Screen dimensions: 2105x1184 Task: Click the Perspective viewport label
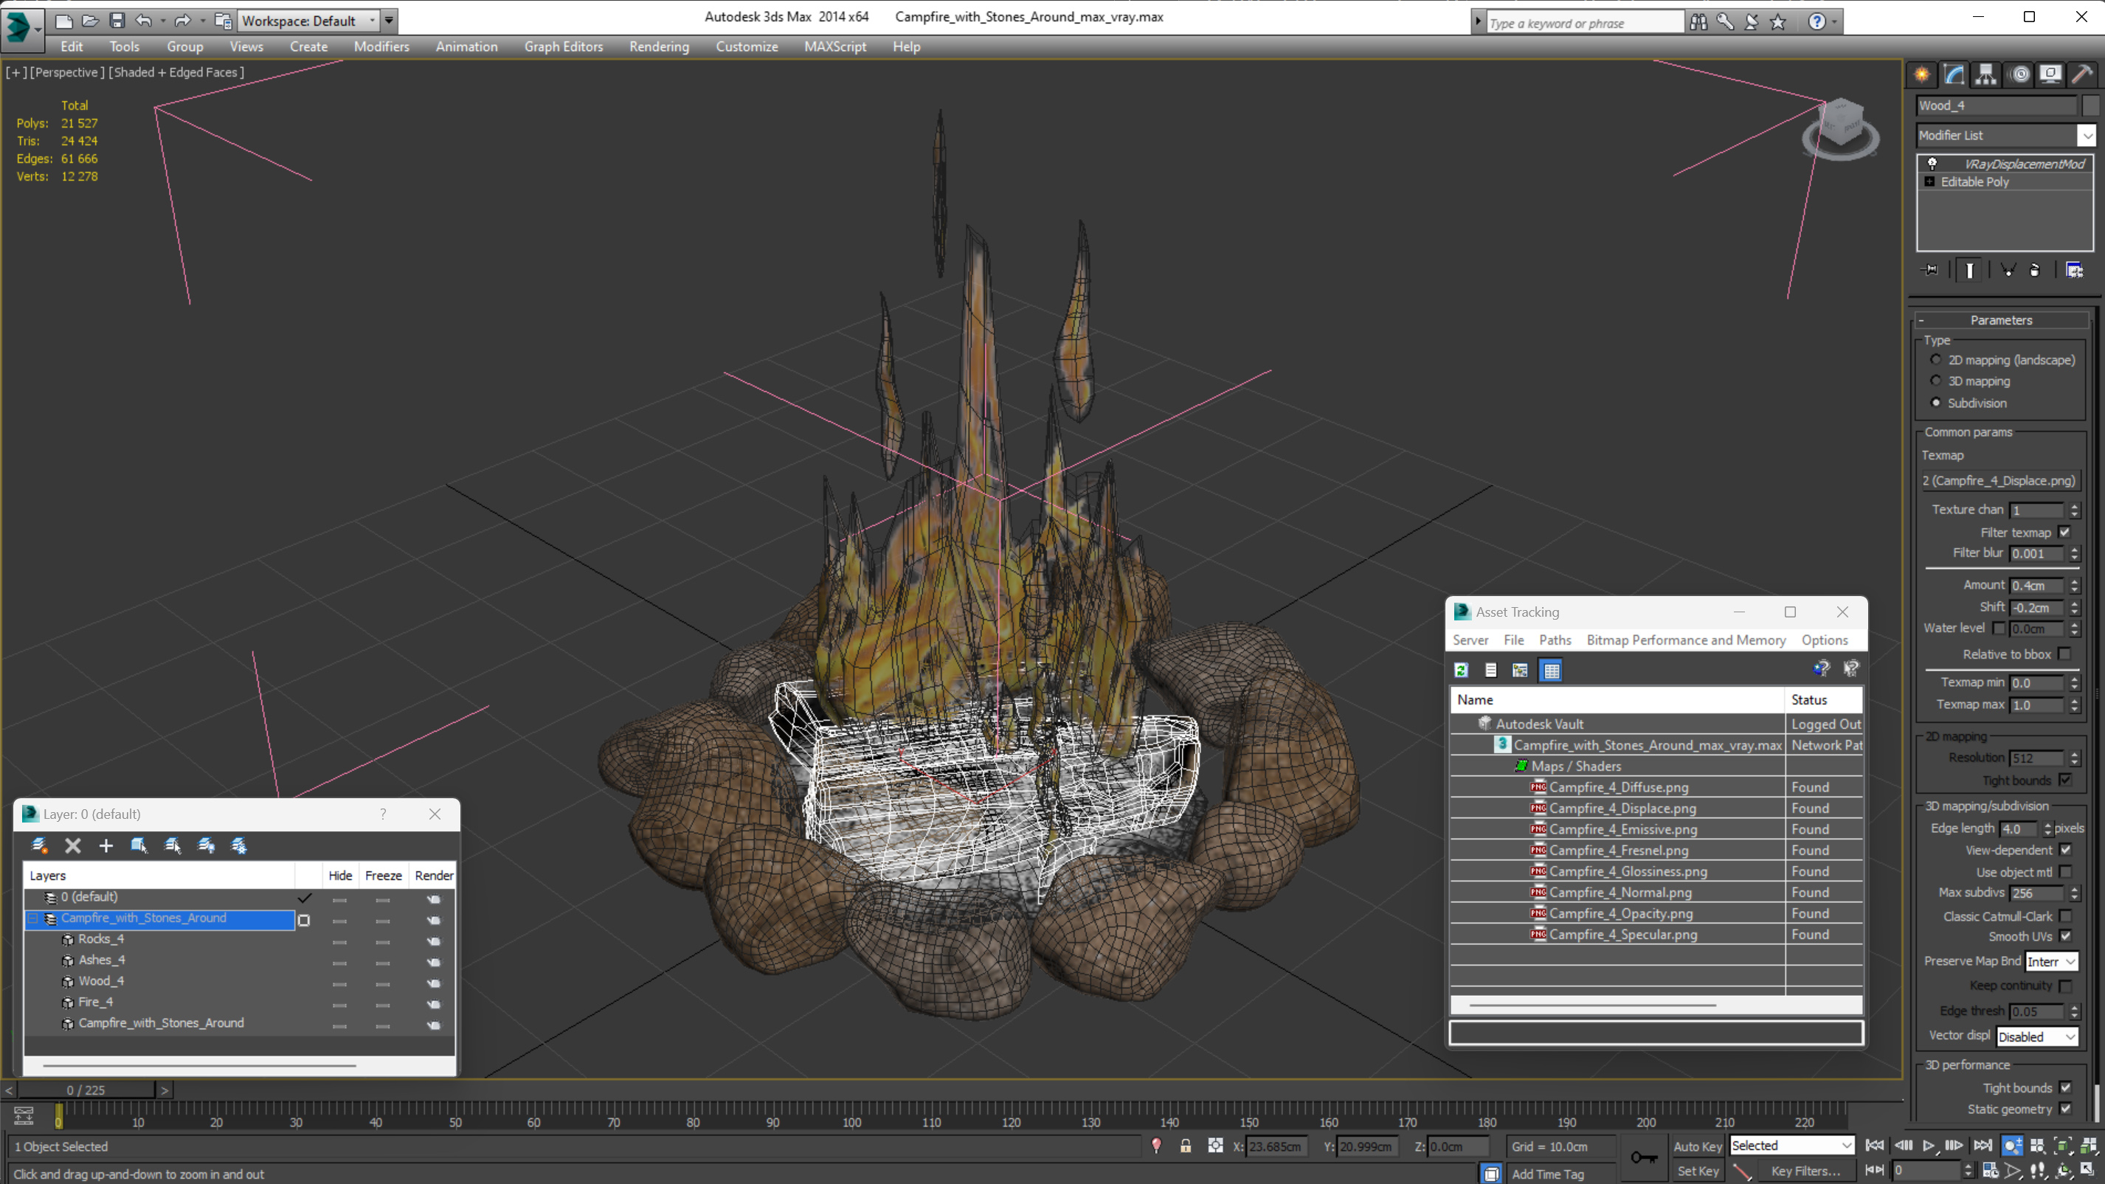click(x=67, y=72)
